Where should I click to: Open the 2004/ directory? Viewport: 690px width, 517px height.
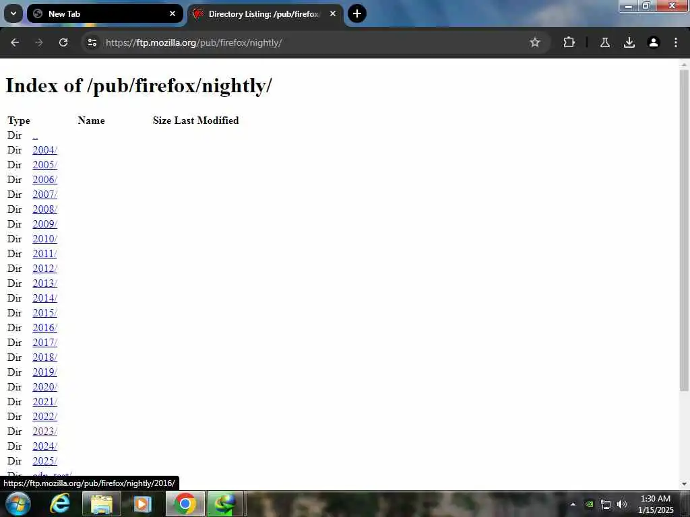coord(45,150)
